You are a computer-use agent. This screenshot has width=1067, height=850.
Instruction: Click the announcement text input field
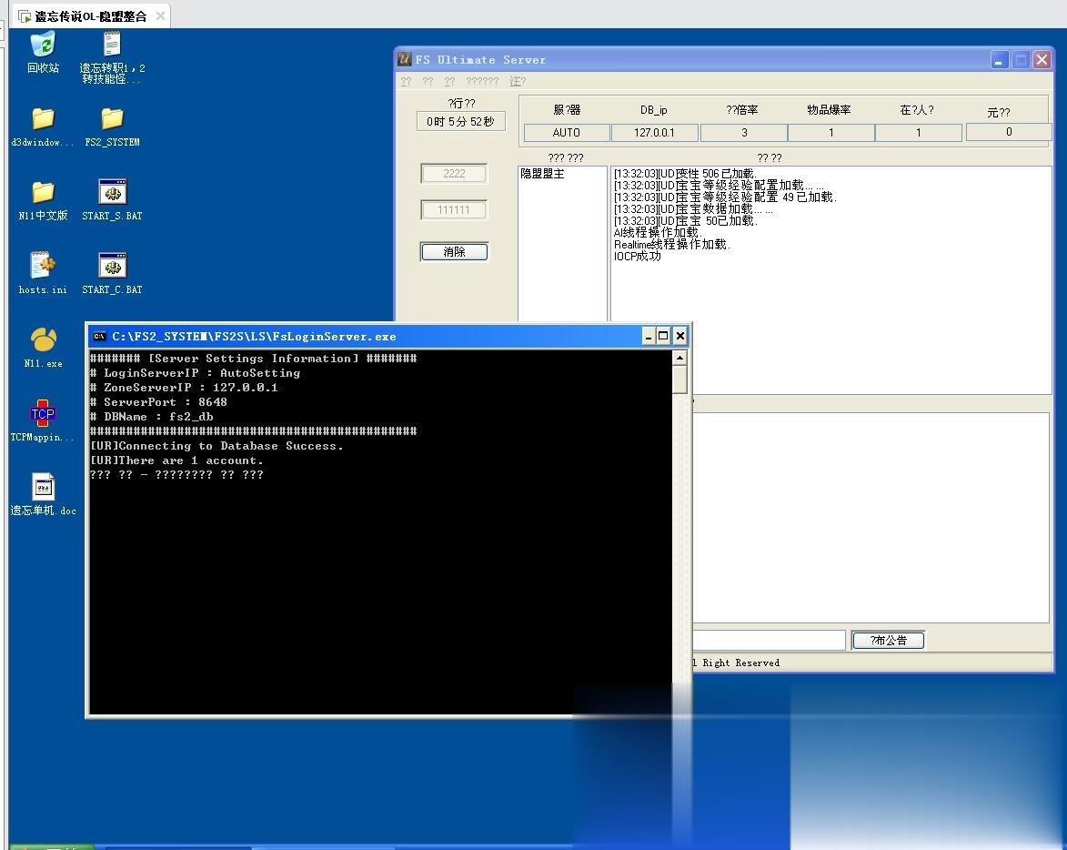click(769, 640)
